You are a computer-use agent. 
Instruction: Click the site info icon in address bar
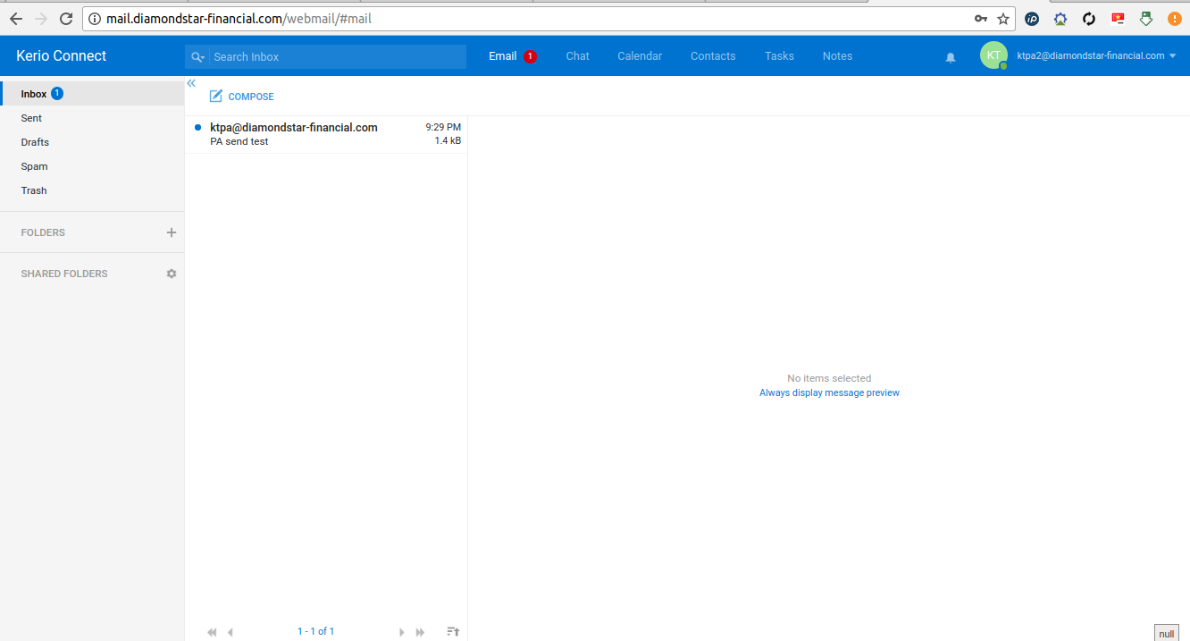point(95,19)
